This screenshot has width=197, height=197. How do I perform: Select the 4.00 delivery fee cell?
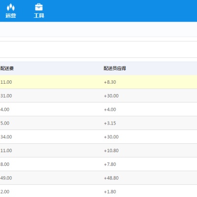click(x=5, y=109)
